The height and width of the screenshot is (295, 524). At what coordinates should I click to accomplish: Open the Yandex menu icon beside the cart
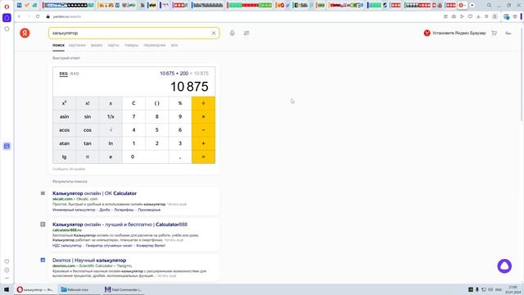coord(508,33)
